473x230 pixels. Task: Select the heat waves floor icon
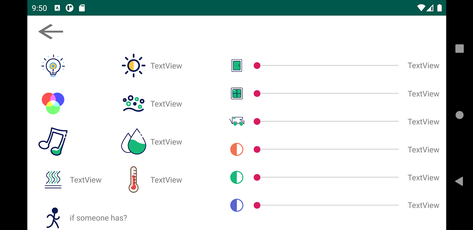[x=53, y=180]
